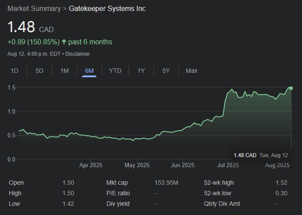Show the Max time range
The height and width of the screenshot is (215, 302).
point(192,71)
